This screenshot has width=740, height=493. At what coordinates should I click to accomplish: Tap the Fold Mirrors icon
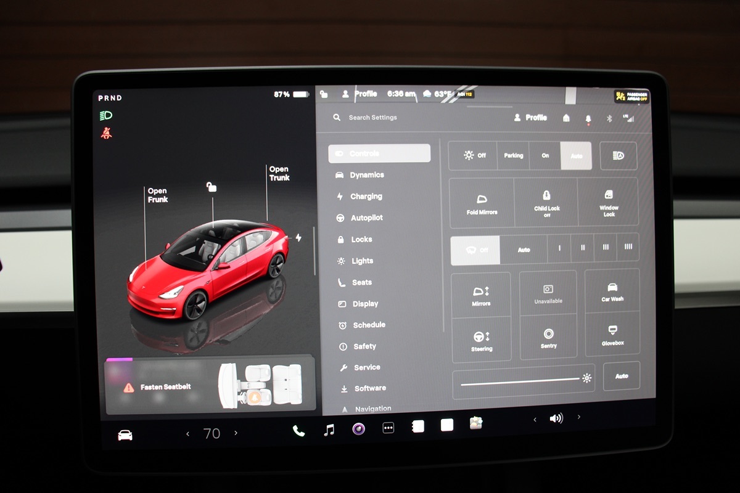point(482,204)
